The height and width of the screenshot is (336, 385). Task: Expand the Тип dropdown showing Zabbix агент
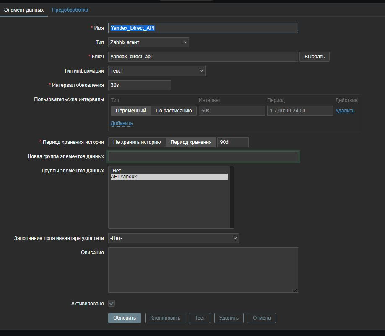pyautogui.click(x=148, y=42)
